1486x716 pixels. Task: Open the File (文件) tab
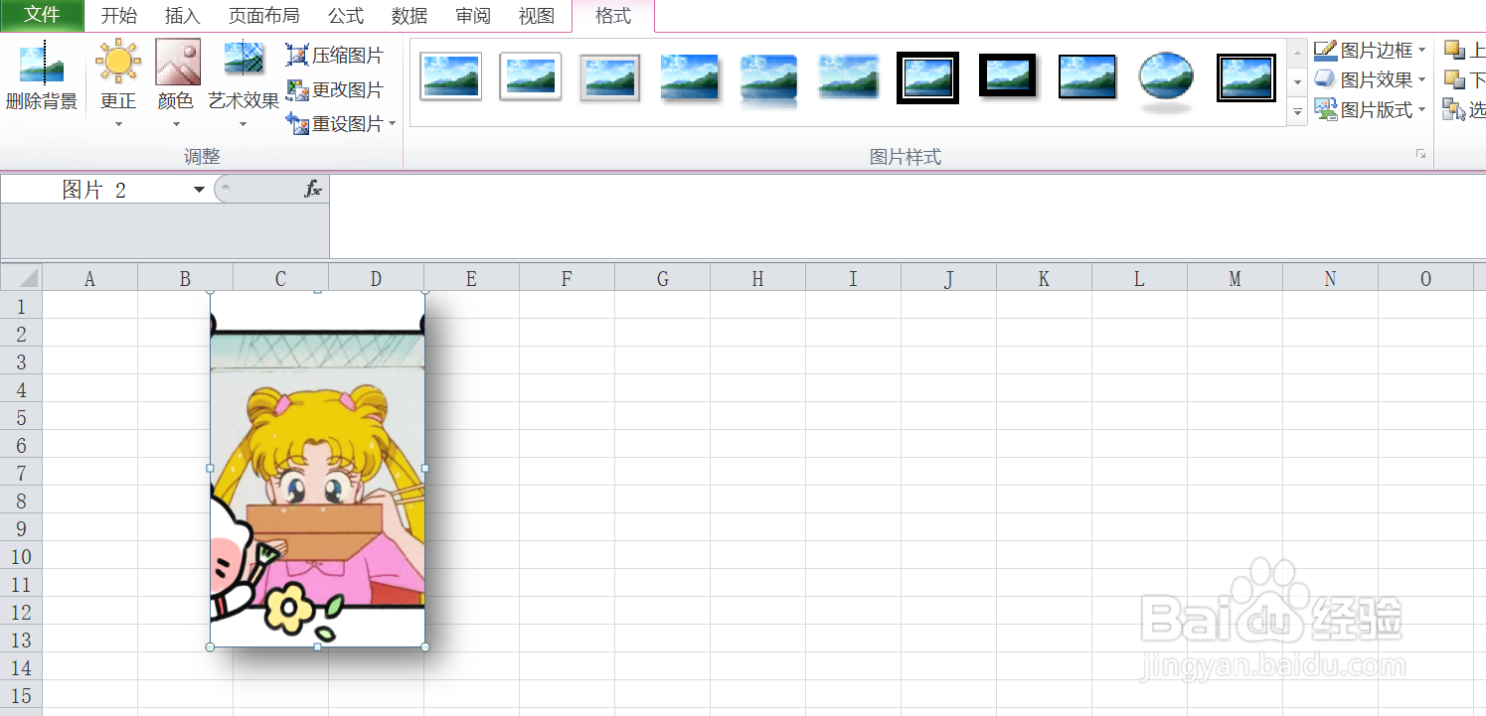click(42, 15)
